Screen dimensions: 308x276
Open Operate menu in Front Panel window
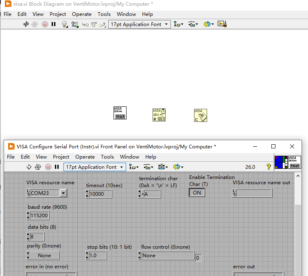click(x=85, y=157)
